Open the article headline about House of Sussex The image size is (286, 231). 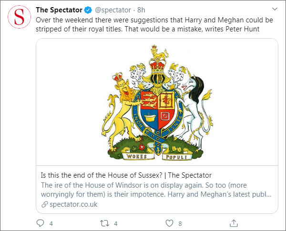(126, 175)
